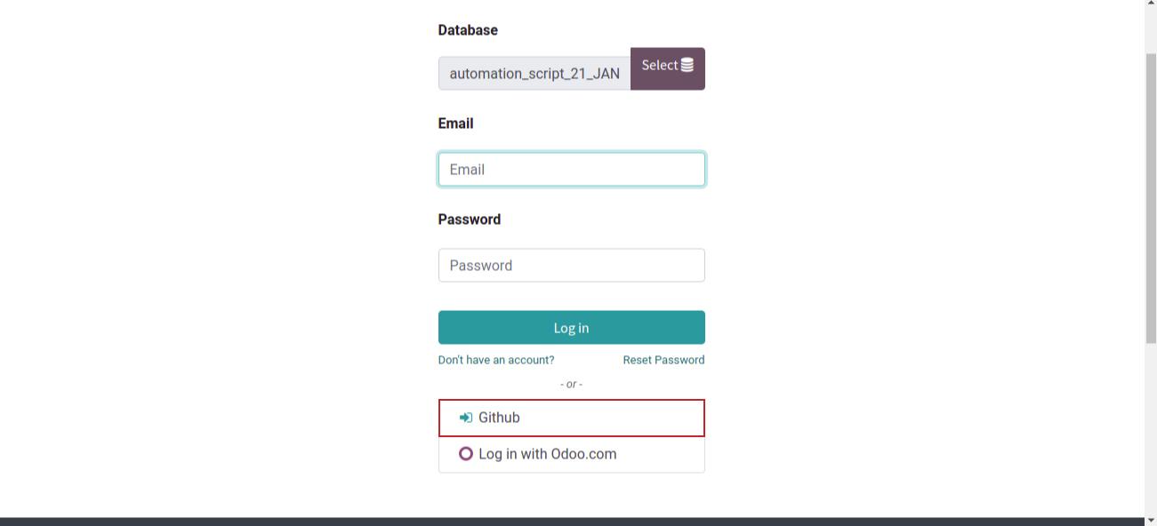The width and height of the screenshot is (1157, 526).
Task: Click the Odoo circle logo icon
Action: pyautogui.click(x=465, y=454)
